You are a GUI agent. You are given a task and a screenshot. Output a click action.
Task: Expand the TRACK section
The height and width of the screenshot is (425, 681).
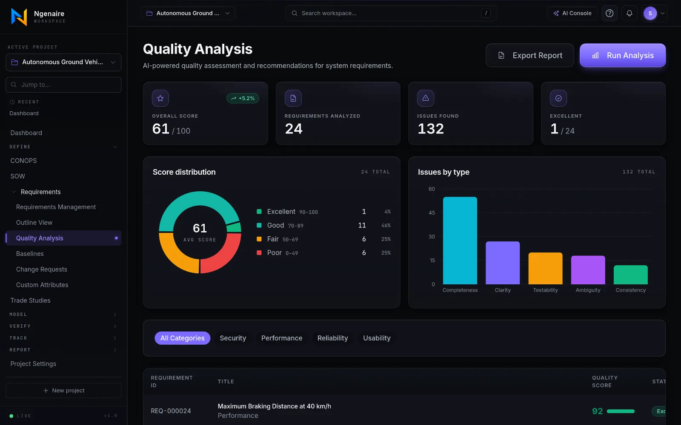coord(114,338)
